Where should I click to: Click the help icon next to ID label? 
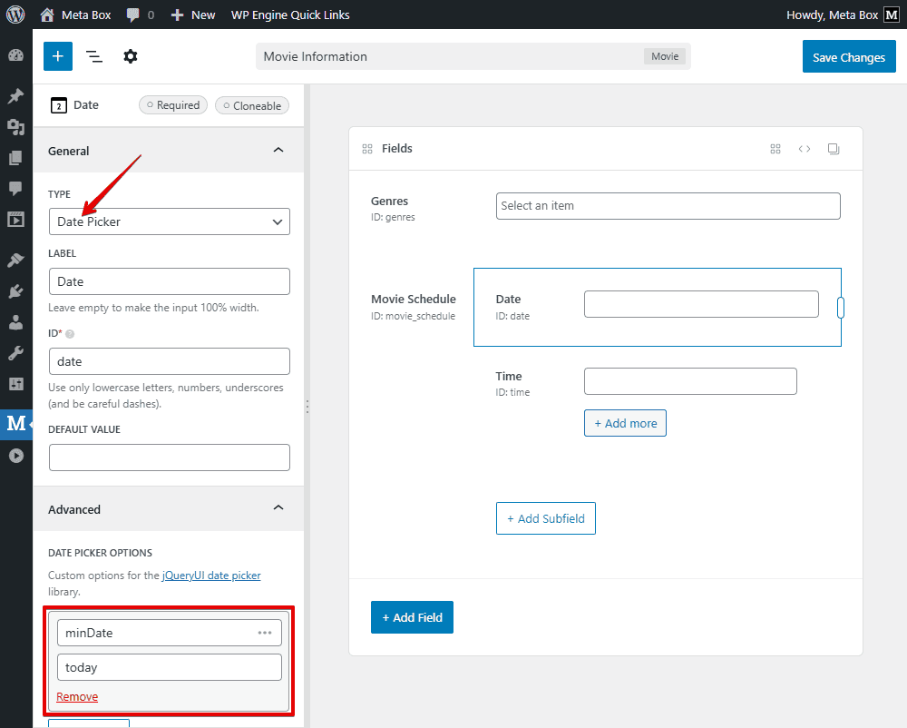tap(70, 334)
